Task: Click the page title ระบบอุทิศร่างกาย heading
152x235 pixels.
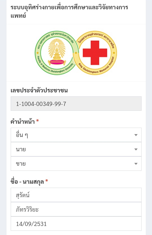Action: coord(69,11)
